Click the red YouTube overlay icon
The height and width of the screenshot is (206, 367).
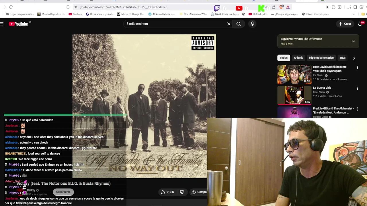click(239, 8)
